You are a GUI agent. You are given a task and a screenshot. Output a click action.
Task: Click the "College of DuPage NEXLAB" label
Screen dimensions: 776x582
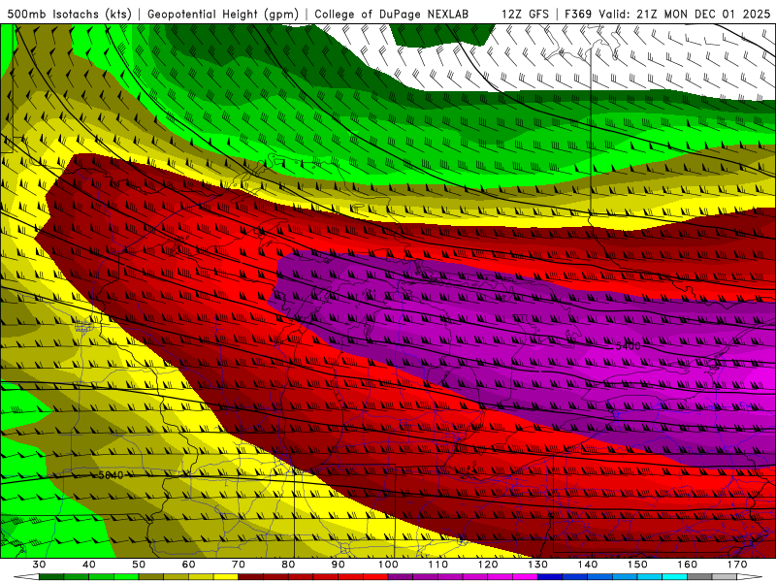391,14
